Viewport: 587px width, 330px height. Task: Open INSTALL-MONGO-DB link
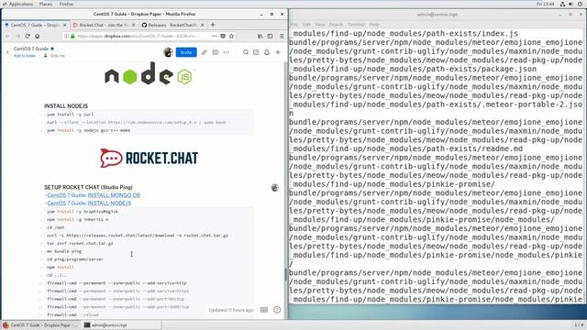point(114,195)
